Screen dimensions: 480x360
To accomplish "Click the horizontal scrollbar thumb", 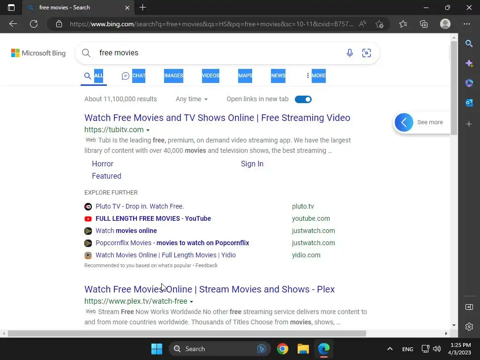I will tap(187, 333).
